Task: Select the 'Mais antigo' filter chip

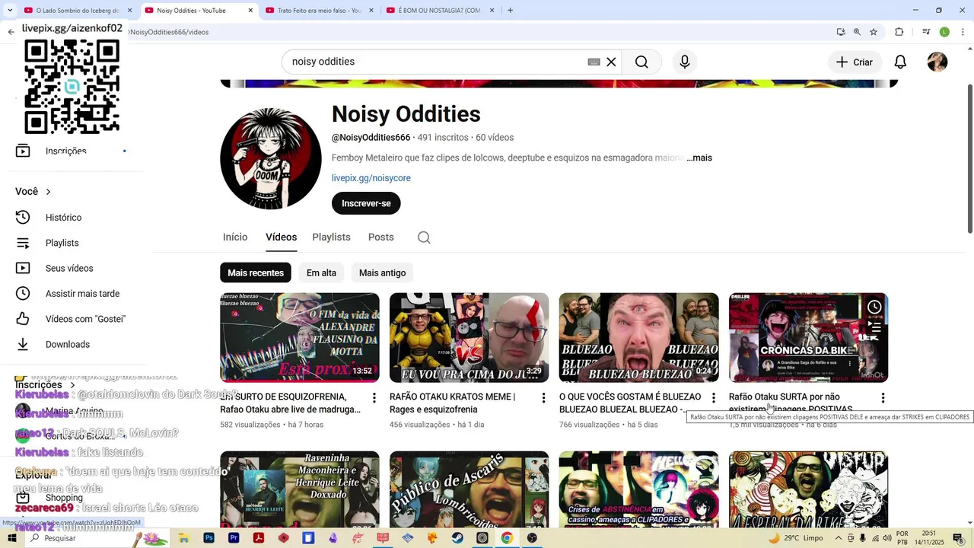Action: pos(382,272)
